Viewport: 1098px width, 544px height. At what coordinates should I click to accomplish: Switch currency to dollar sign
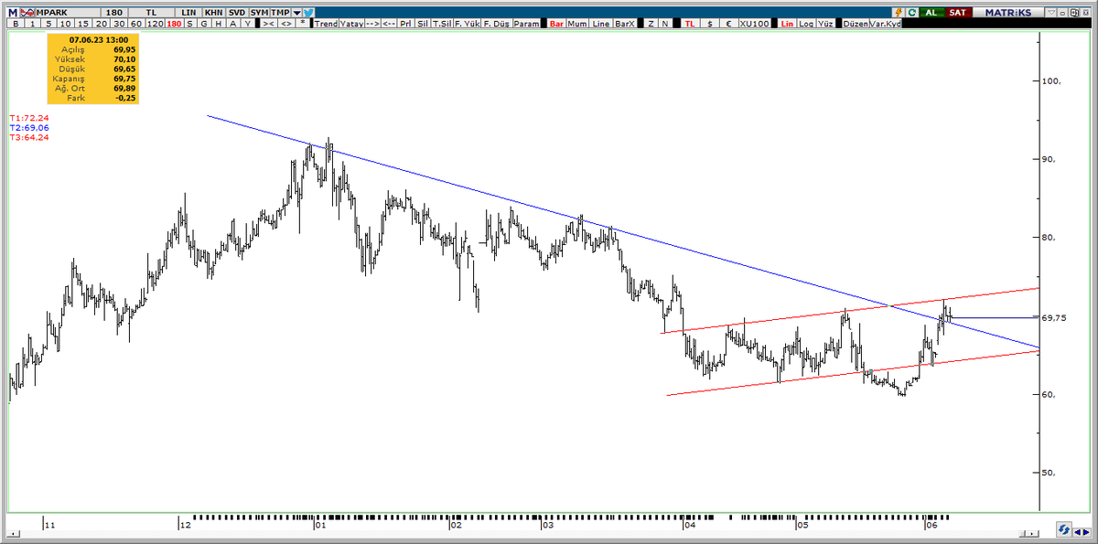coord(710,24)
